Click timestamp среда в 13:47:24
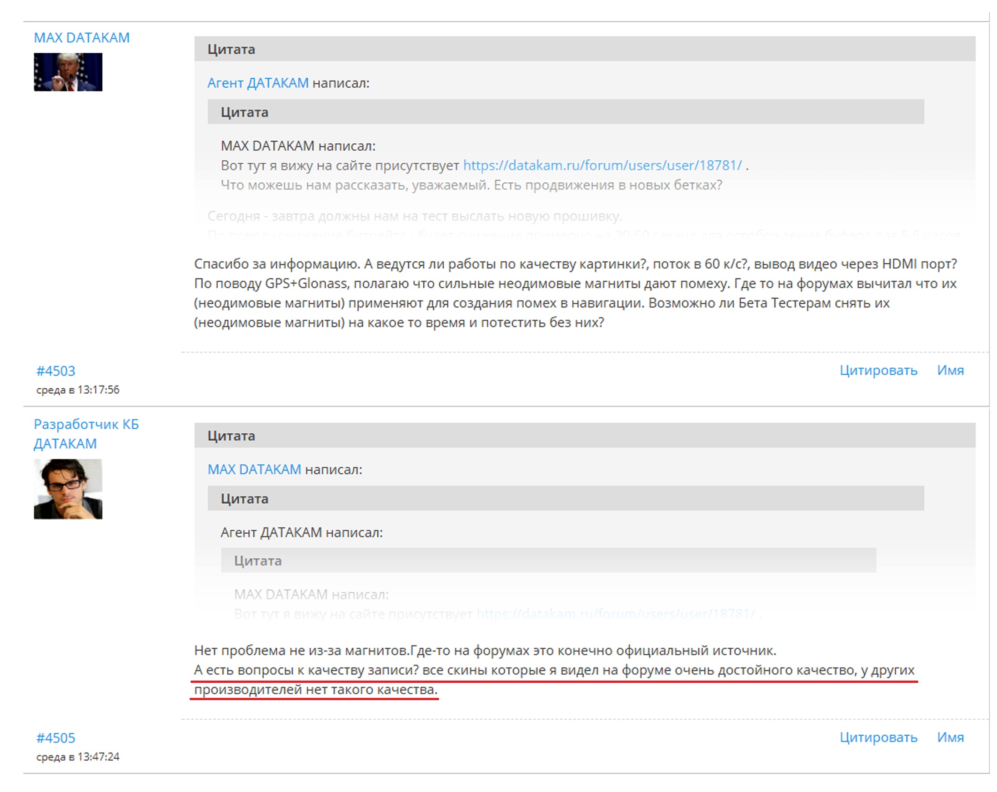Image resolution: width=997 pixels, height=792 pixels. coord(78,757)
